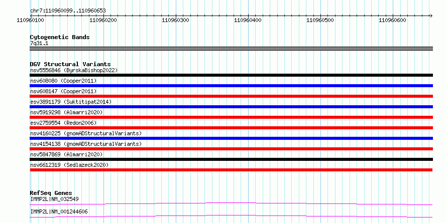
Task: Select the 110960200 ruler position label
Action: tap(103, 21)
